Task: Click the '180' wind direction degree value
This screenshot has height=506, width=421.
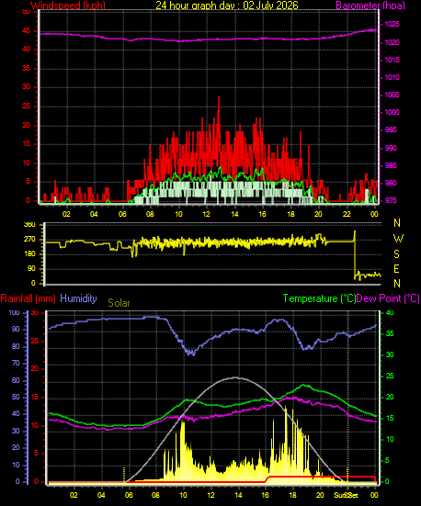Action: point(29,254)
